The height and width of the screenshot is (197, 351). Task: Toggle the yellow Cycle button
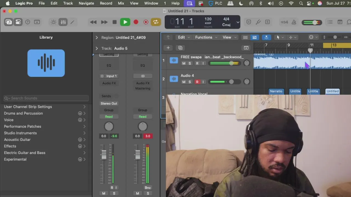(156, 22)
